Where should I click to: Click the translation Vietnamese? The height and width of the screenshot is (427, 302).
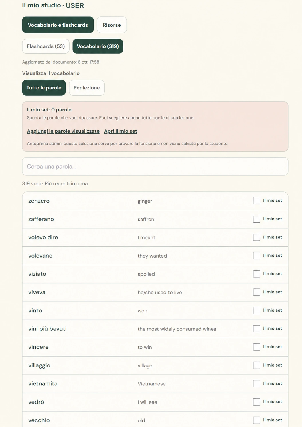(152, 384)
